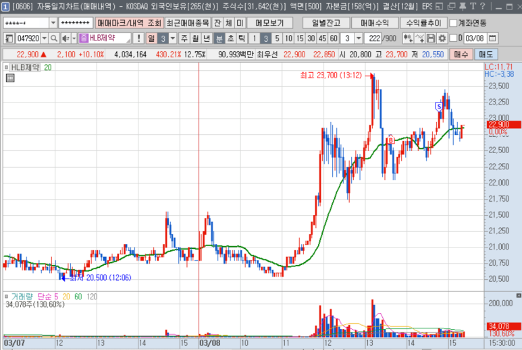
Task: Click the grid table icon under HLB제약 label
Action: 9,78
